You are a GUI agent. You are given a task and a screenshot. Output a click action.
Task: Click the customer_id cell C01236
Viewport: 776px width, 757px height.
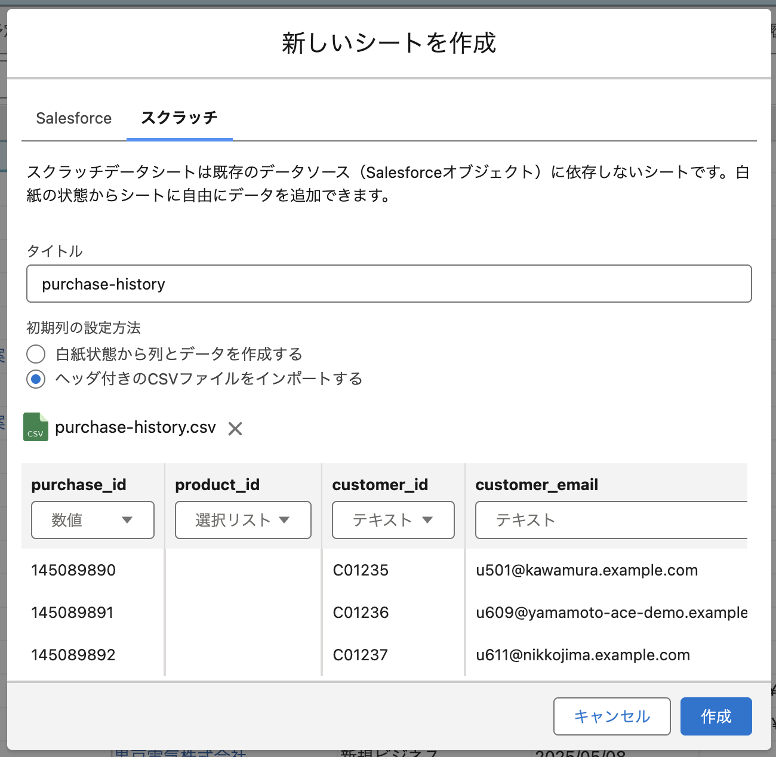361,613
